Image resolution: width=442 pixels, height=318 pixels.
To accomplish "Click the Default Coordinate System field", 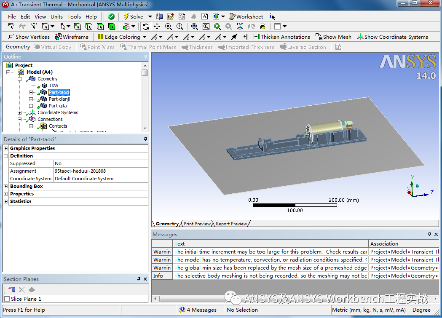I will (x=101, y=179).
